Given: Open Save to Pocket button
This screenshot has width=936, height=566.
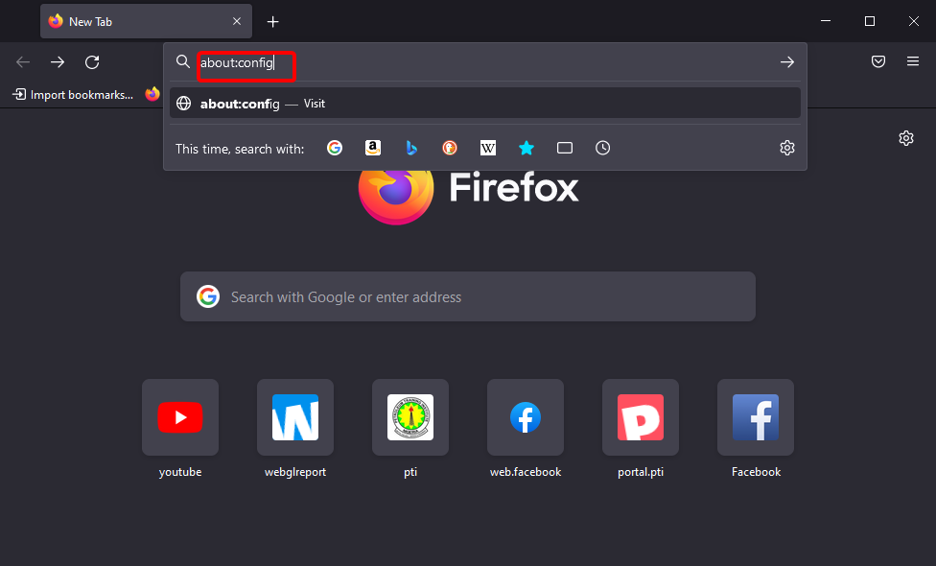Looking at the screenshot, I should (878, 61).
